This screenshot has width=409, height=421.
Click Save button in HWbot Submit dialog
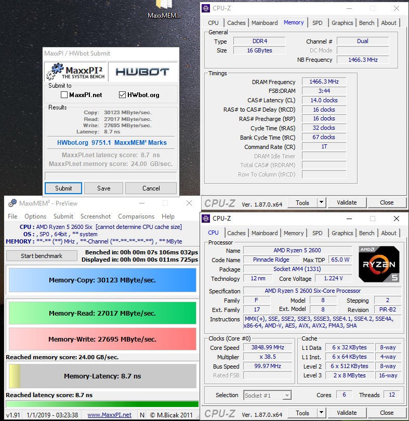pos(104,188)
